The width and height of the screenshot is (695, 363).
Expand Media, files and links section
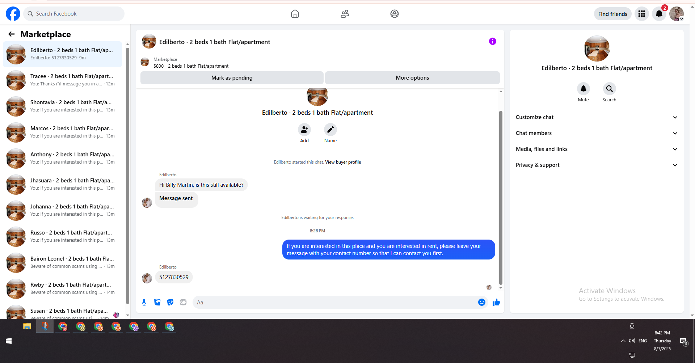tap(597, 149)
